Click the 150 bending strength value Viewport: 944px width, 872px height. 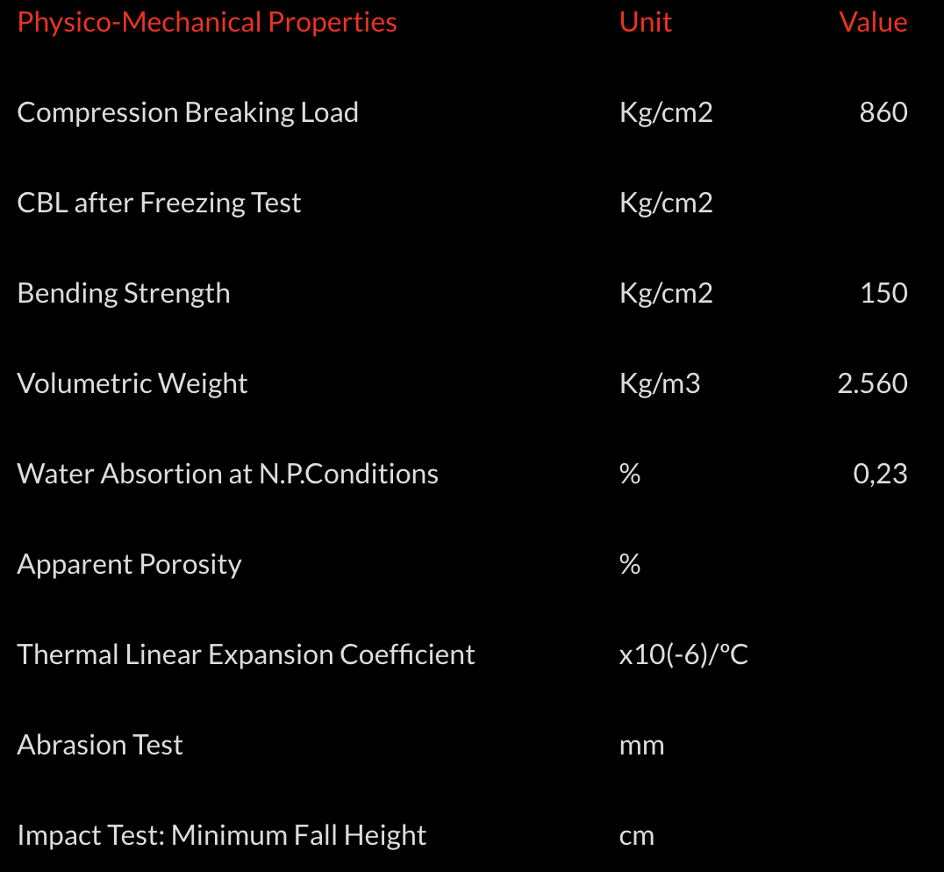click(x=883, y=293)
